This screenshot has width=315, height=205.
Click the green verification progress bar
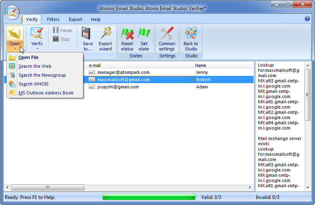pyautogui.click(x=149, y=197)
